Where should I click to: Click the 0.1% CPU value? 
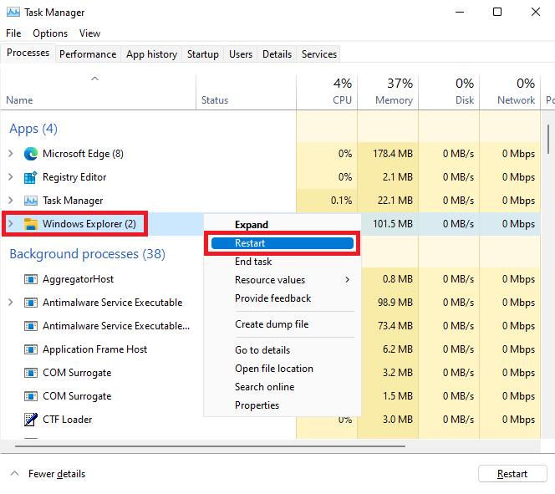341,201
